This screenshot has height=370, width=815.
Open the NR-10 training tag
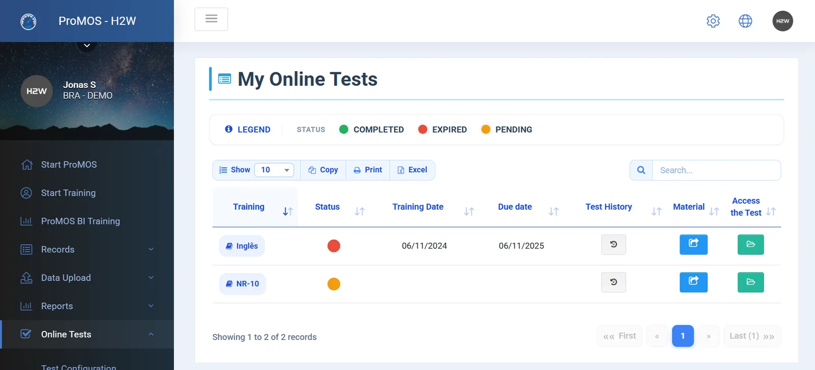click(242, 284)
